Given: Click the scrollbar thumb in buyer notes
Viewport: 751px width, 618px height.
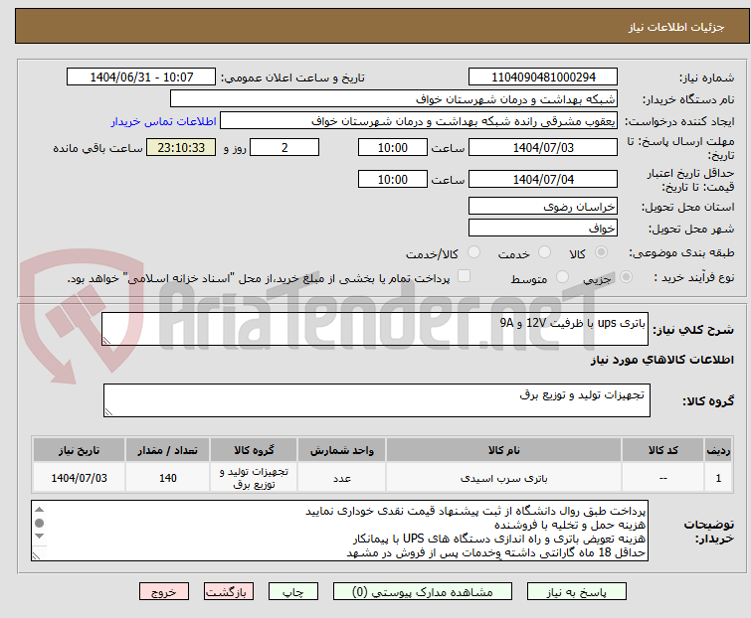Looking at the screenshot, I should 40,523.
